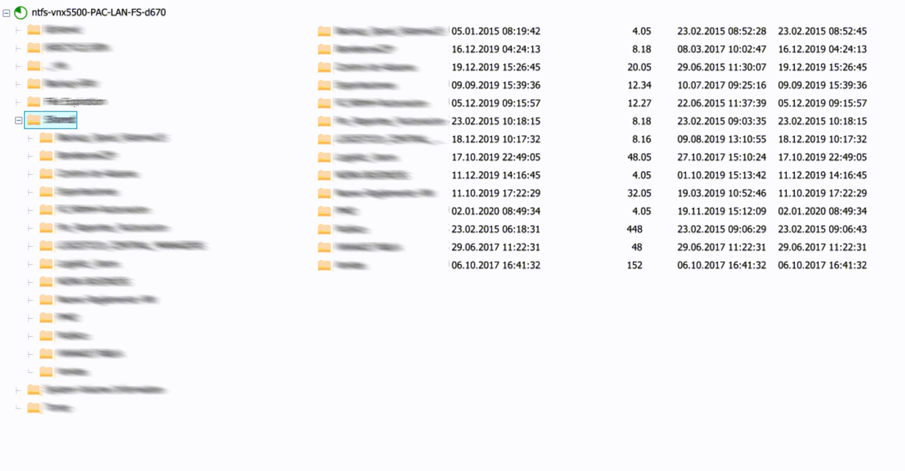Click the 29.06.2015 11:30:07 created date cell
Image resolution: width=905 pixels, height=471 pixels.
pos(722,67)
